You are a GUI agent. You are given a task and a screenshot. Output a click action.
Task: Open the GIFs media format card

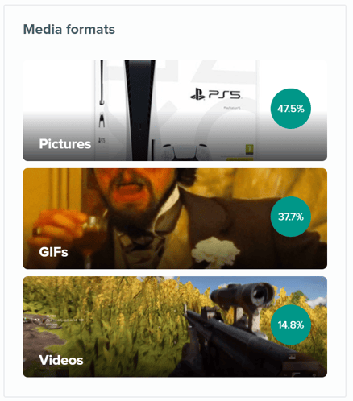[x=175, y=218]
